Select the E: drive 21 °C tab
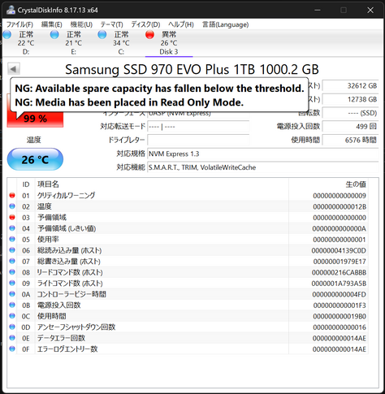 pyautogui.click(x=74, y=43)
